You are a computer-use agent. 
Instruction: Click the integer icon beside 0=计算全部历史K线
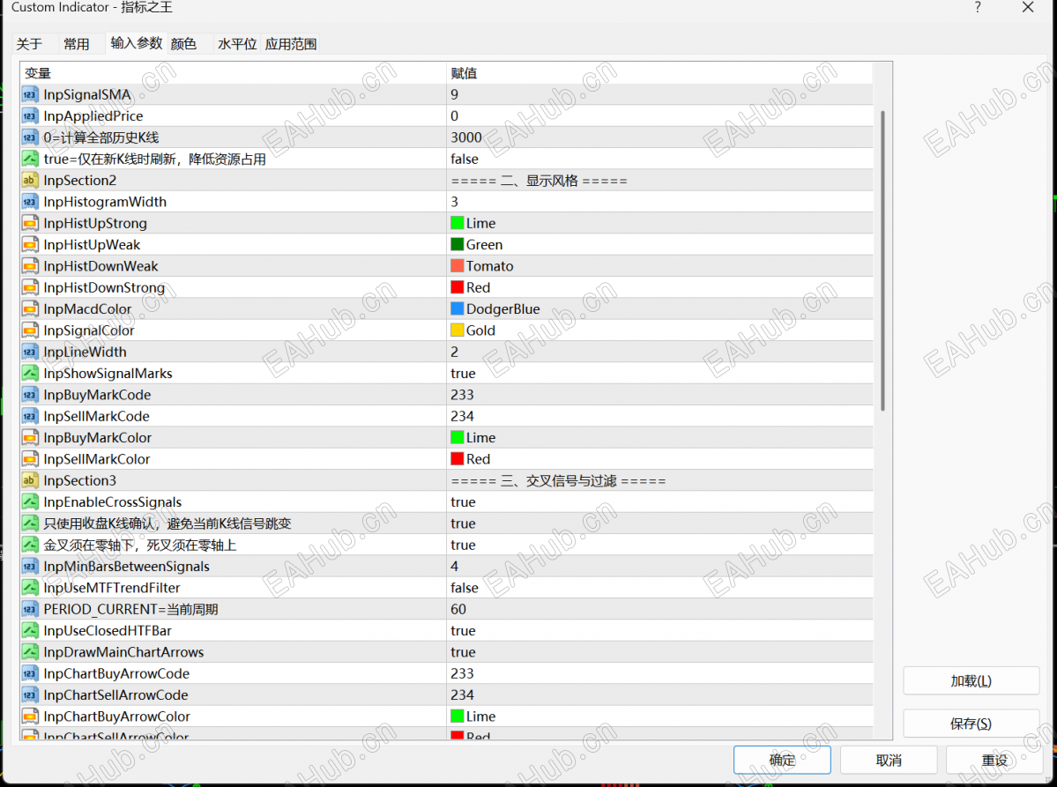tap(30, 138)
